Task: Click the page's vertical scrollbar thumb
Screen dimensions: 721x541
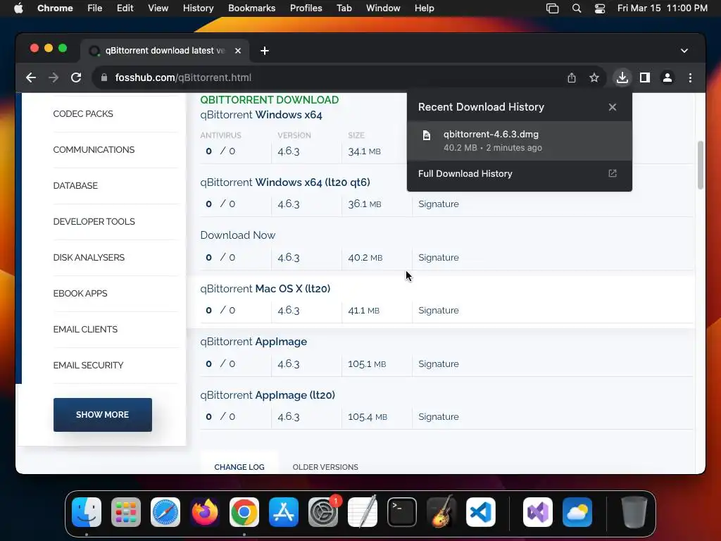Action: [x=701, y=165]
